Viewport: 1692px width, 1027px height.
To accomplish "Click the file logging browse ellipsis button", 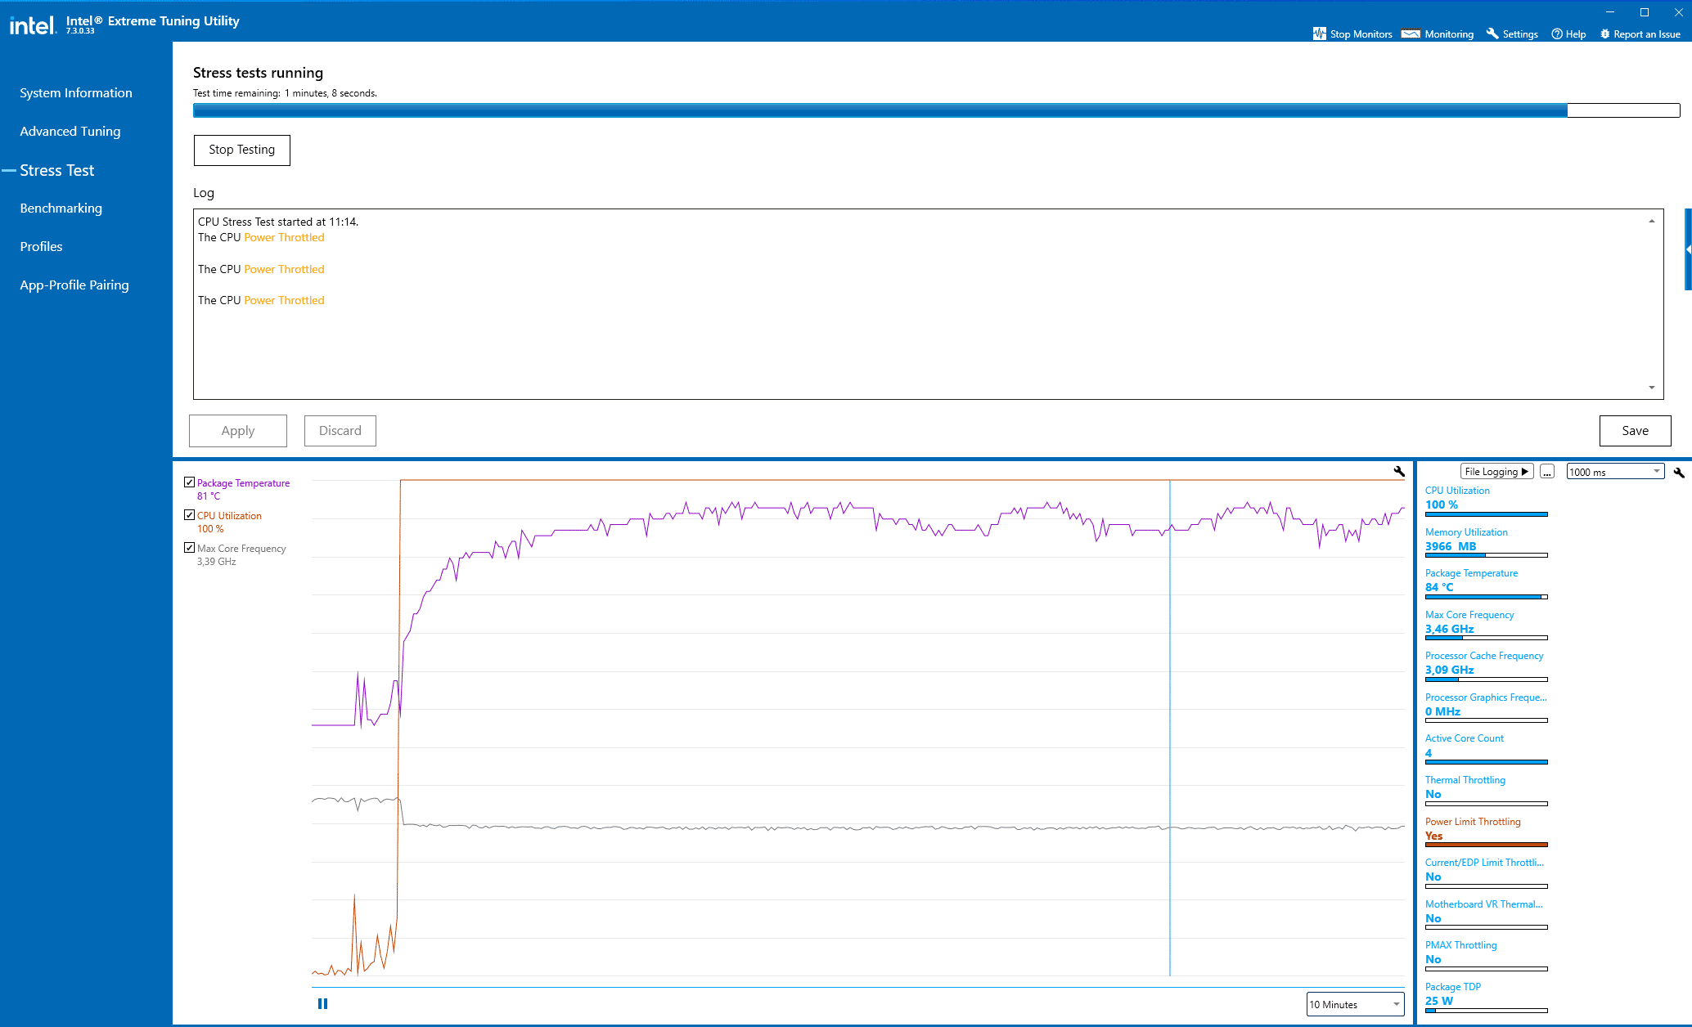I will (x=1546, y=472).
